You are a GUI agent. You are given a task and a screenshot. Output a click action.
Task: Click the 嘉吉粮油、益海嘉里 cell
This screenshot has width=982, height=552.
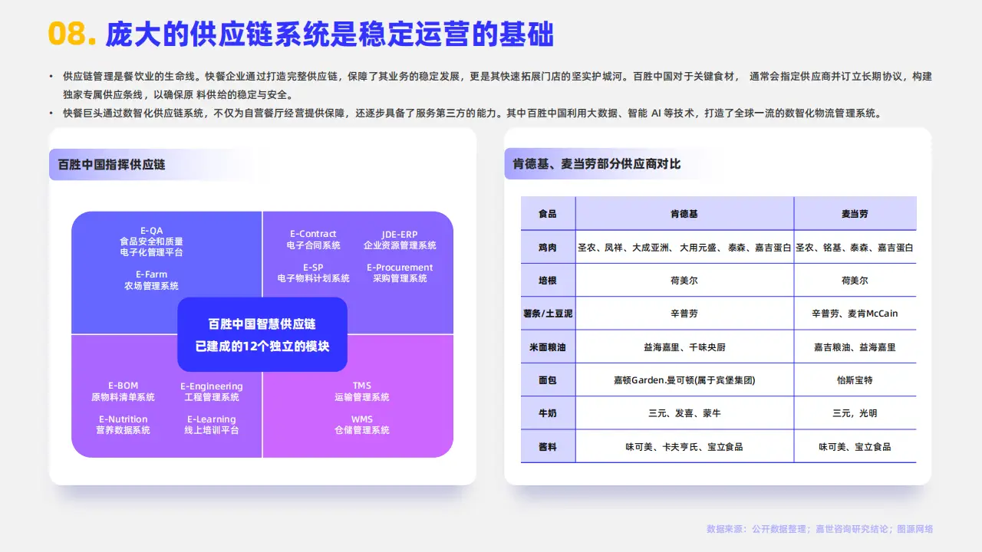click(855, 347)
